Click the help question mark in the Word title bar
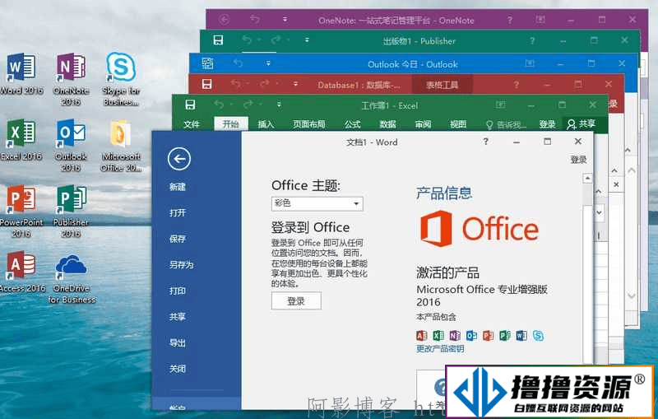 (x=485, y=142)
